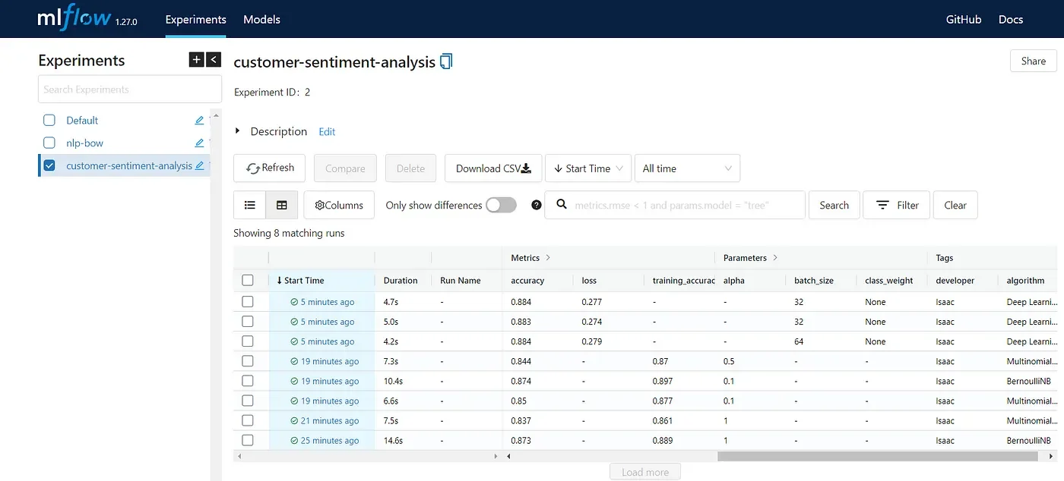Go to the Models tab
Screen dimensions: 1064x481
pos(261,20)
